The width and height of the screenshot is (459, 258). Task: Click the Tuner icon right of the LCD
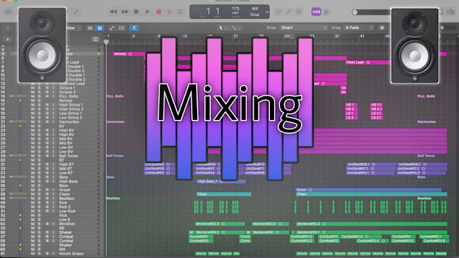point(288,12)
